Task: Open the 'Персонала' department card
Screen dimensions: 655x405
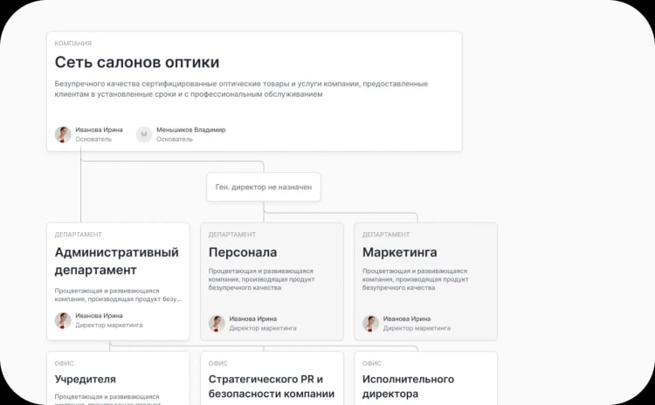Action: (x=272, y=282)
